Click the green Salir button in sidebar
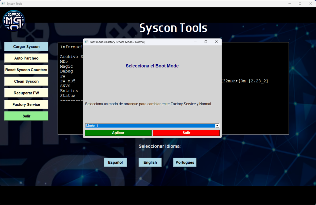The height and width of the screenshot is (205, 316). point(26,116)
